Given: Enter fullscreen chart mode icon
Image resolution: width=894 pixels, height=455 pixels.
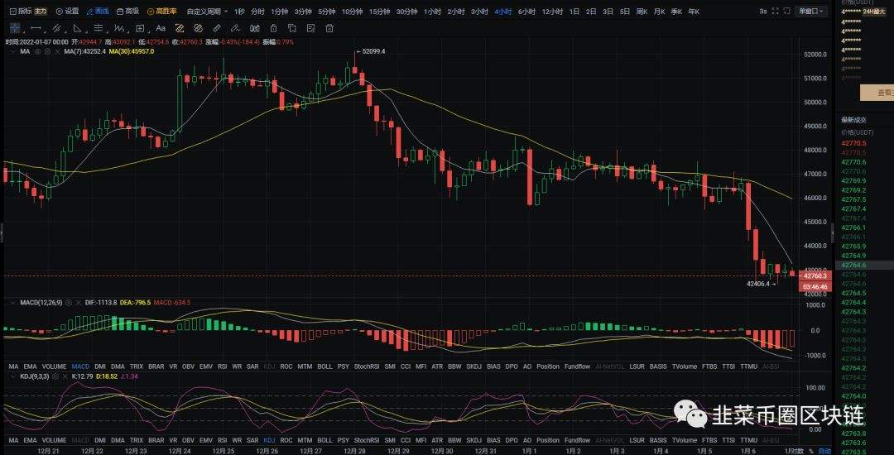Looking at the screenshot, I should 776,12.
